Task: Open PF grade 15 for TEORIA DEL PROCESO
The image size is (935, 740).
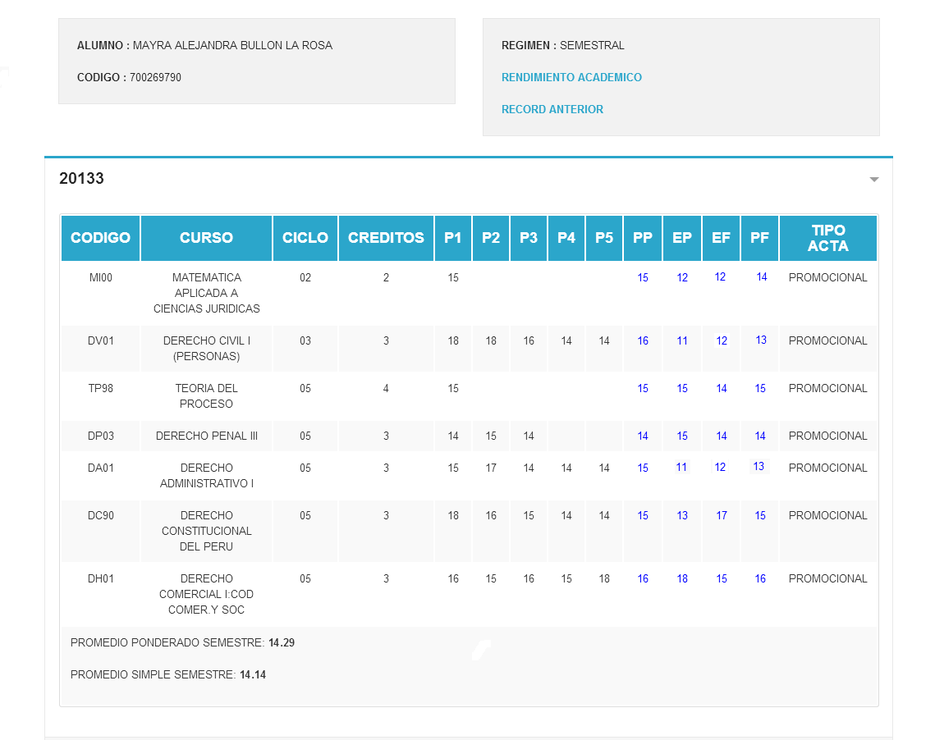Action: [x=759, y=388]
